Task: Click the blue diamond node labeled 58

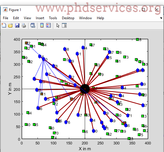Action: [65, 49]
